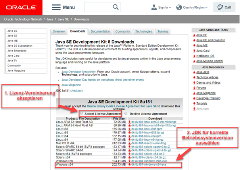Viewport: 240px width, 170px height.
Task: Open the hamburger Menu icon
Action: [56, 8]
